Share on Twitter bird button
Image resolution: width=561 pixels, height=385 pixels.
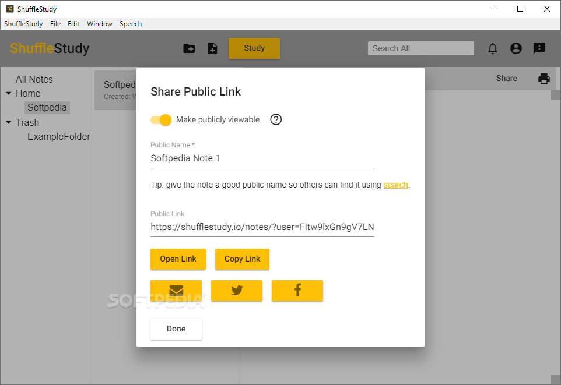tap(237, 291)
